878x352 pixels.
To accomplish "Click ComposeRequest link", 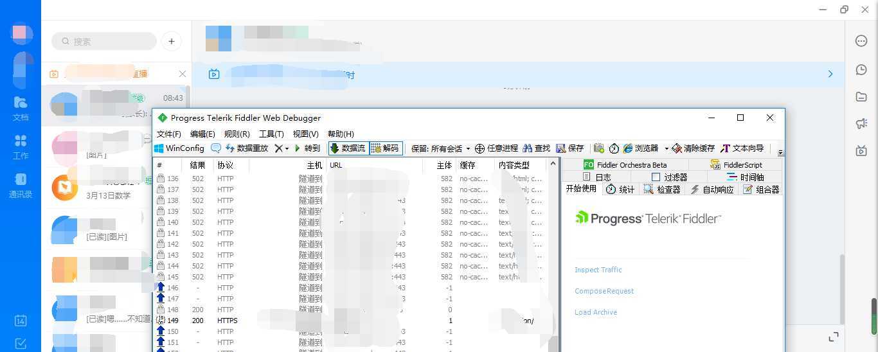I will click(x=604, y=291).
